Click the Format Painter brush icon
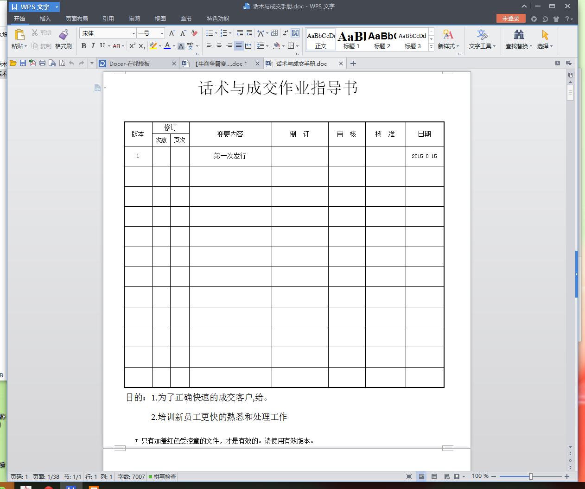585x489 pixels. point(64,34)
